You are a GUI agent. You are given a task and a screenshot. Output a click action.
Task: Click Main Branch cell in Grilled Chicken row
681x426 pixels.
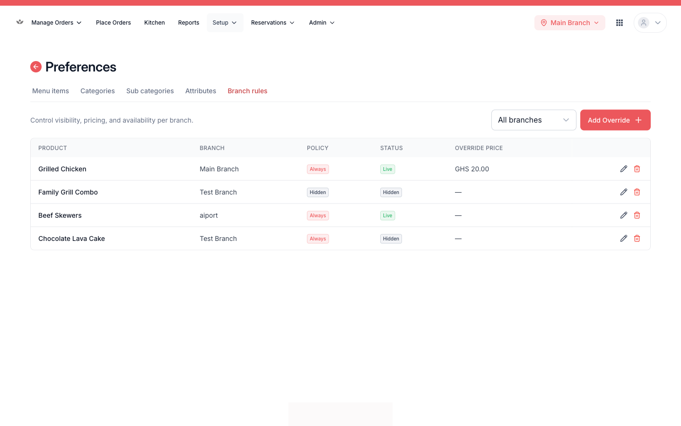pos(219,169)
